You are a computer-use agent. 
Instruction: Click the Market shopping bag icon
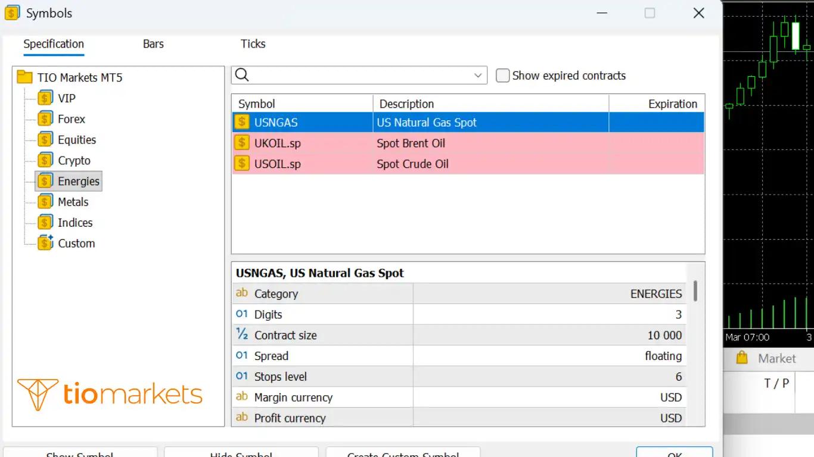742,358
